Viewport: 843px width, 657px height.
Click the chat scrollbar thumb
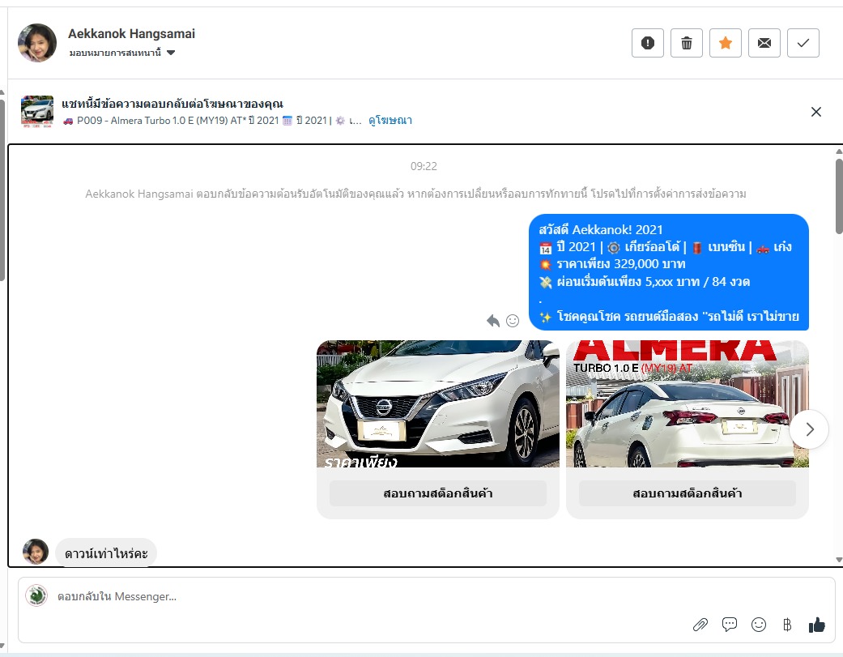[839, 196]
